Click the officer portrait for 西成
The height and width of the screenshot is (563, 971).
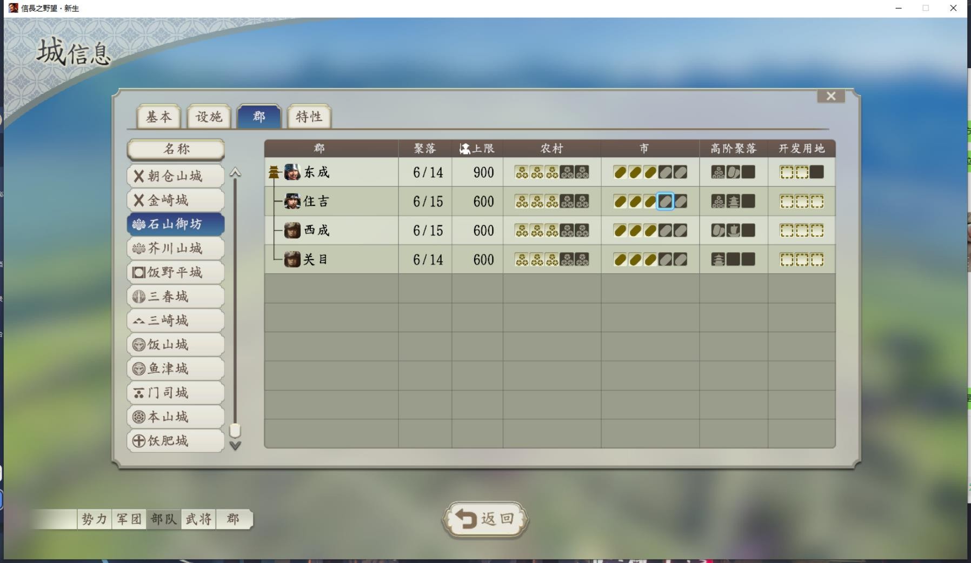pyautogui.click(x=292, y=230)
